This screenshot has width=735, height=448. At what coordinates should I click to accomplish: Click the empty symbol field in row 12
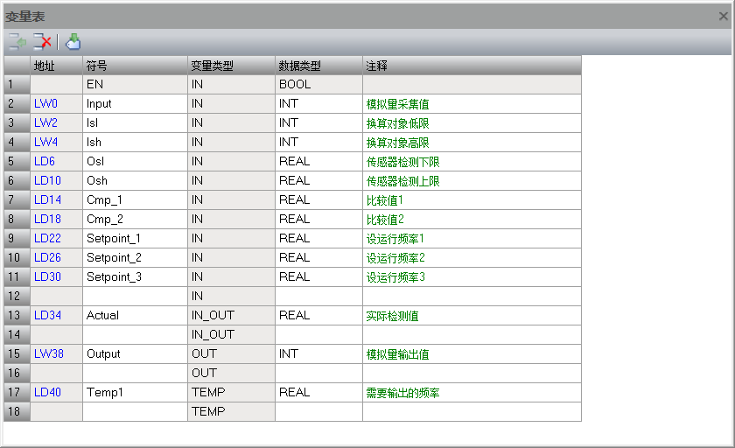coord(135,296)
